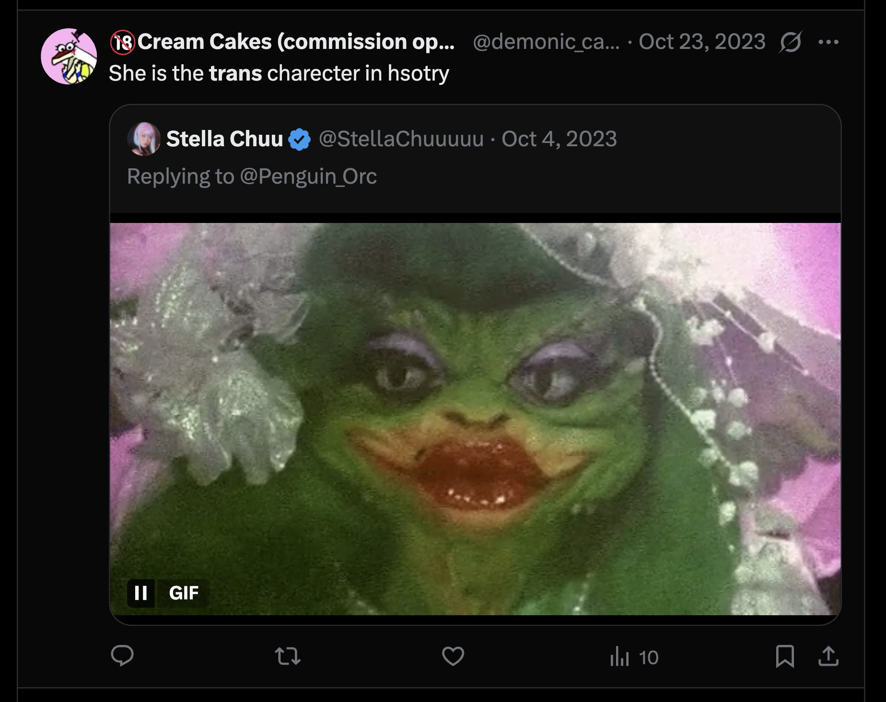The image size is (886, 702).
Task: Open the Cream Cakes display name link
Action: click(295, 42)
